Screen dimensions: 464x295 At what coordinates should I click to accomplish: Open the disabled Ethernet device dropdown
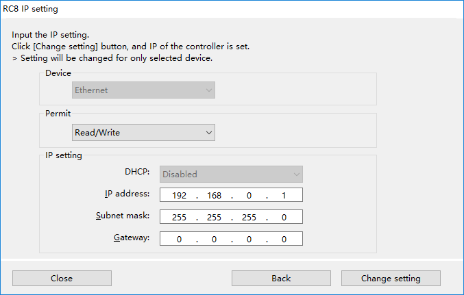point(143,90)
